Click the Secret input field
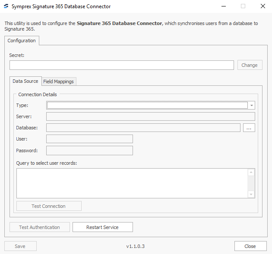The image size is (272, 254). tap(122, 65)
